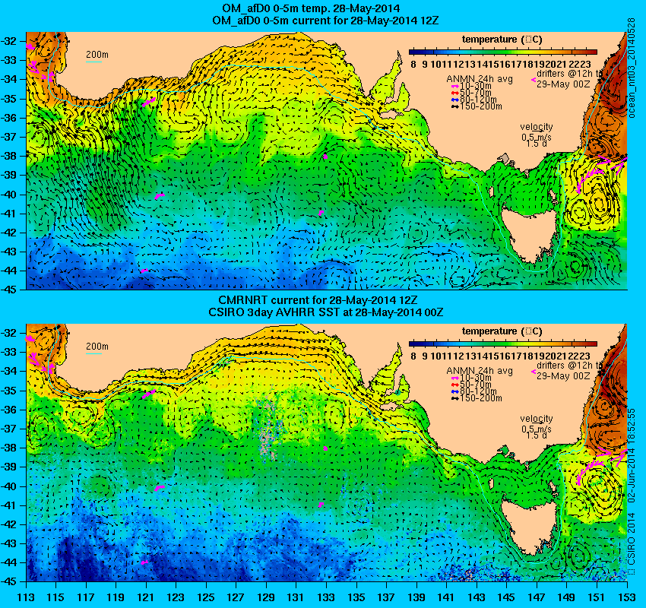Click the black 150-200m arrow in bottom legend
The height and width of the screenshot is (608, 646).
click(x=455, y=398)
